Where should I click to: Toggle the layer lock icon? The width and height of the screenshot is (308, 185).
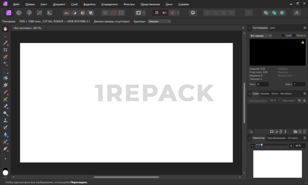(305, 100)
